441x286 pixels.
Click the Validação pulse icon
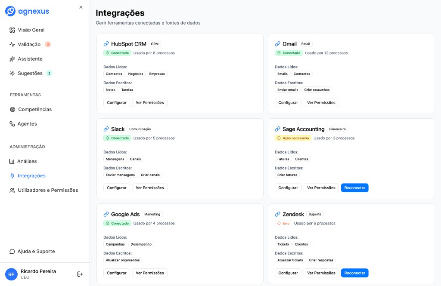tap(12, 44)
